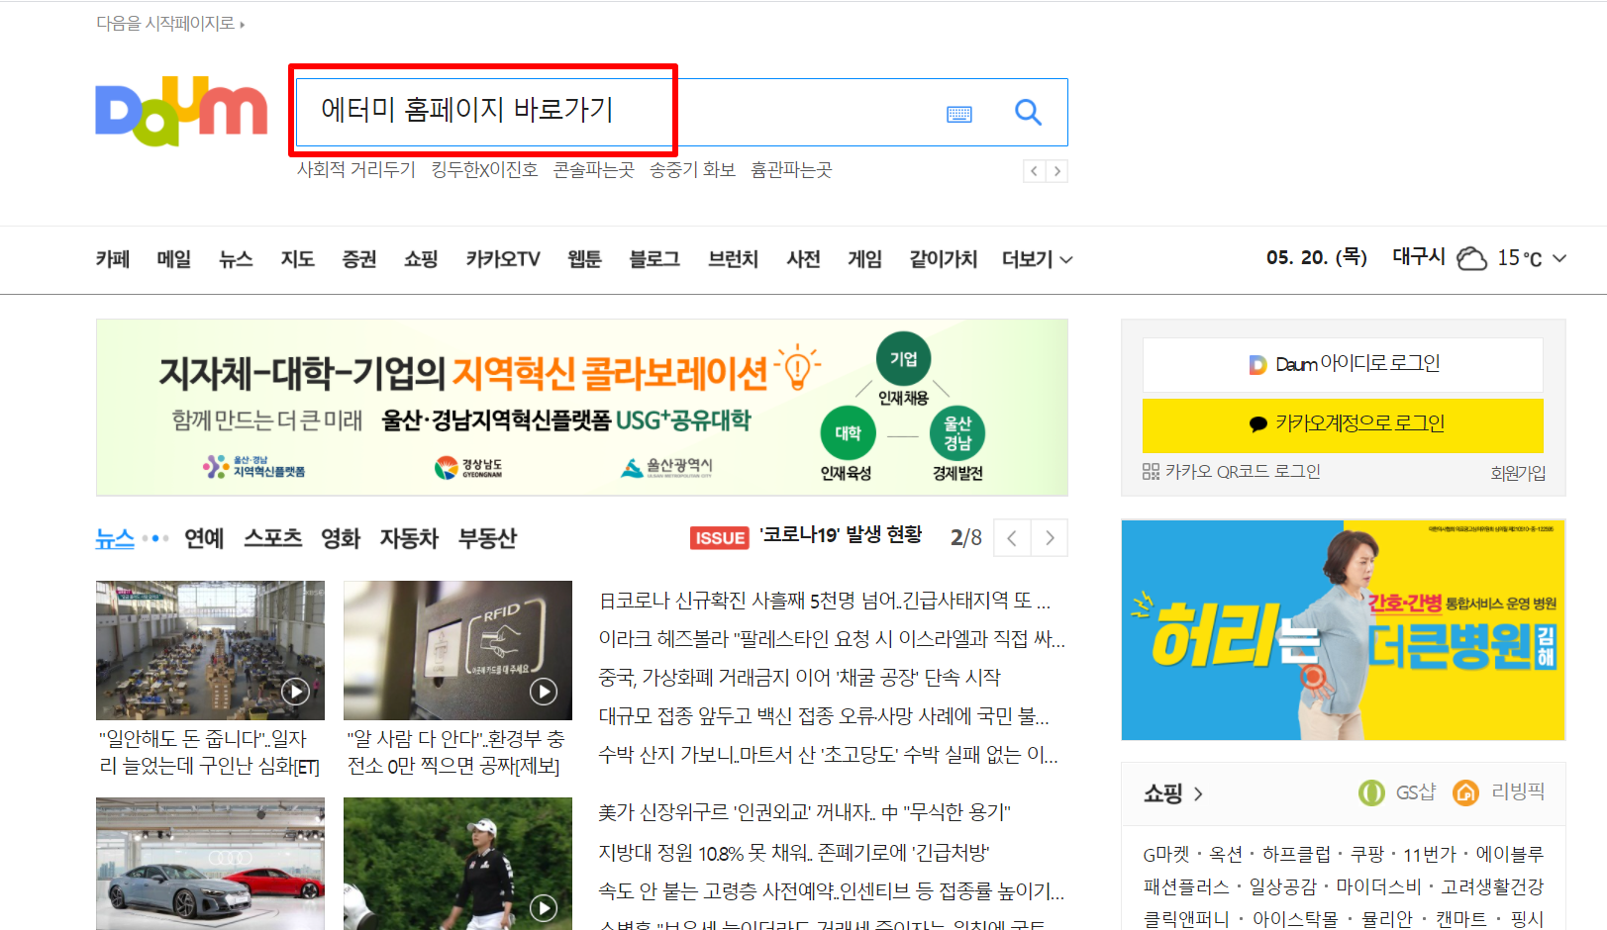Screen dimensions: 1607x930
Task: Click suggested keyword 콘솔파는곳
Action: coord(593,170)
